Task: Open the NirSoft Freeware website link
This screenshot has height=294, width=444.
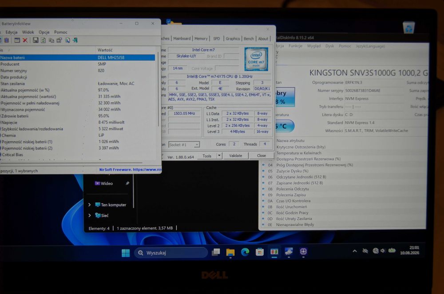Action: tap(130, 170)
